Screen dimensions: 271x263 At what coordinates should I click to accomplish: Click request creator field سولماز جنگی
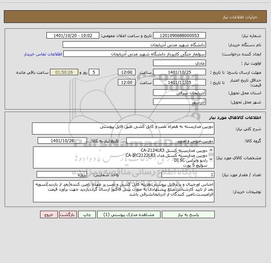click(135, 54)
